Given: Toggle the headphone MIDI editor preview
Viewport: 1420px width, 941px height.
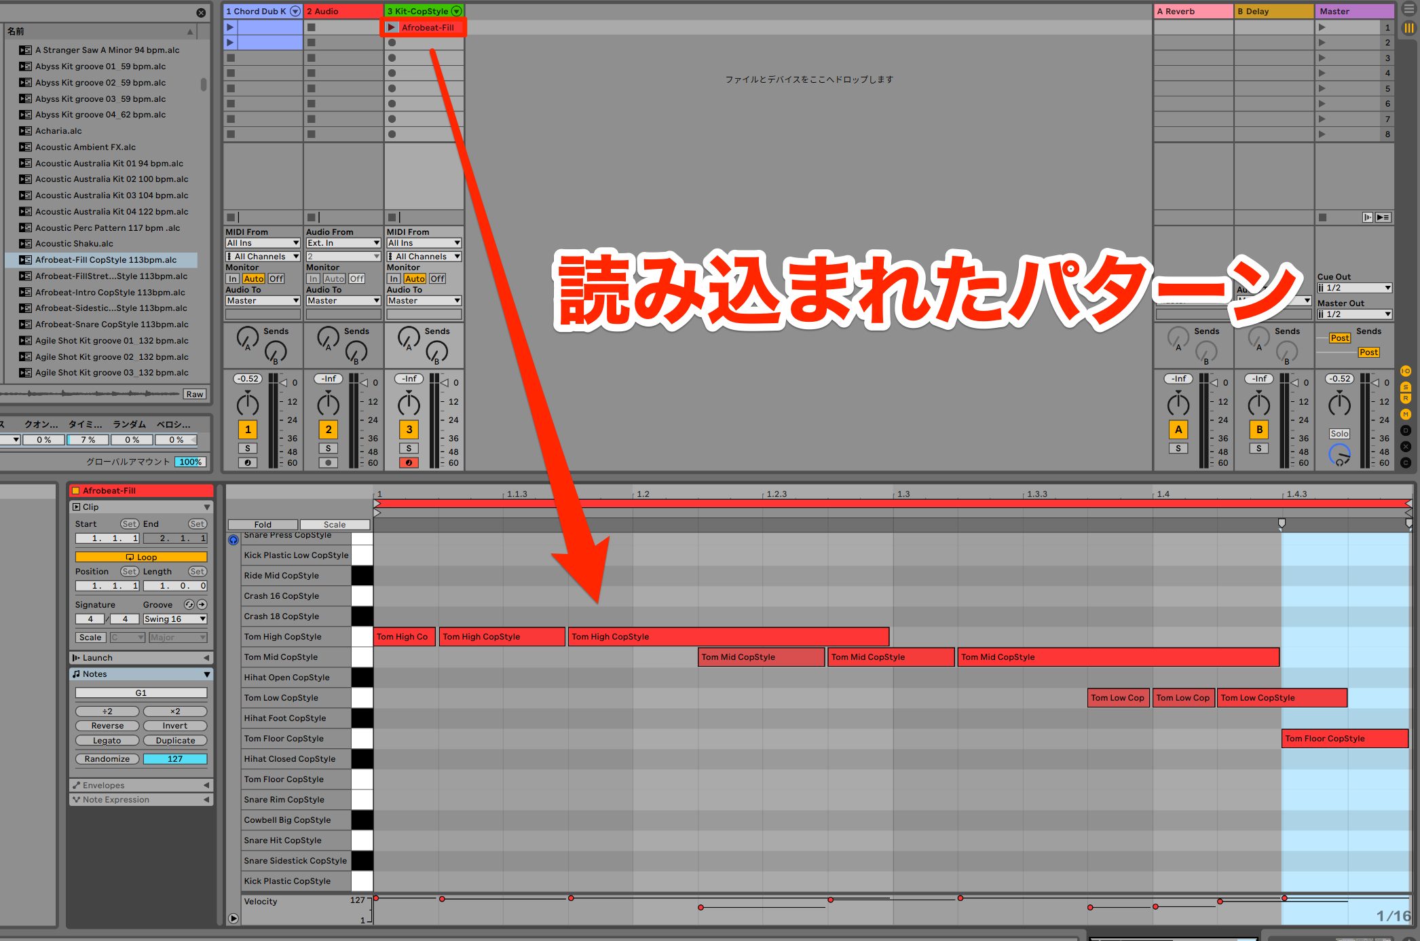Looking at the screenshot, I should tap(233, 540).
